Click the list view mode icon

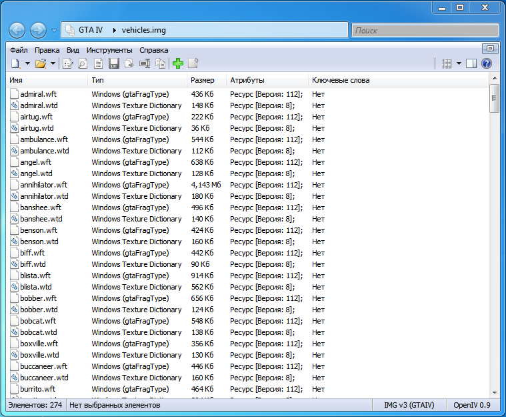tap(447, 63)
